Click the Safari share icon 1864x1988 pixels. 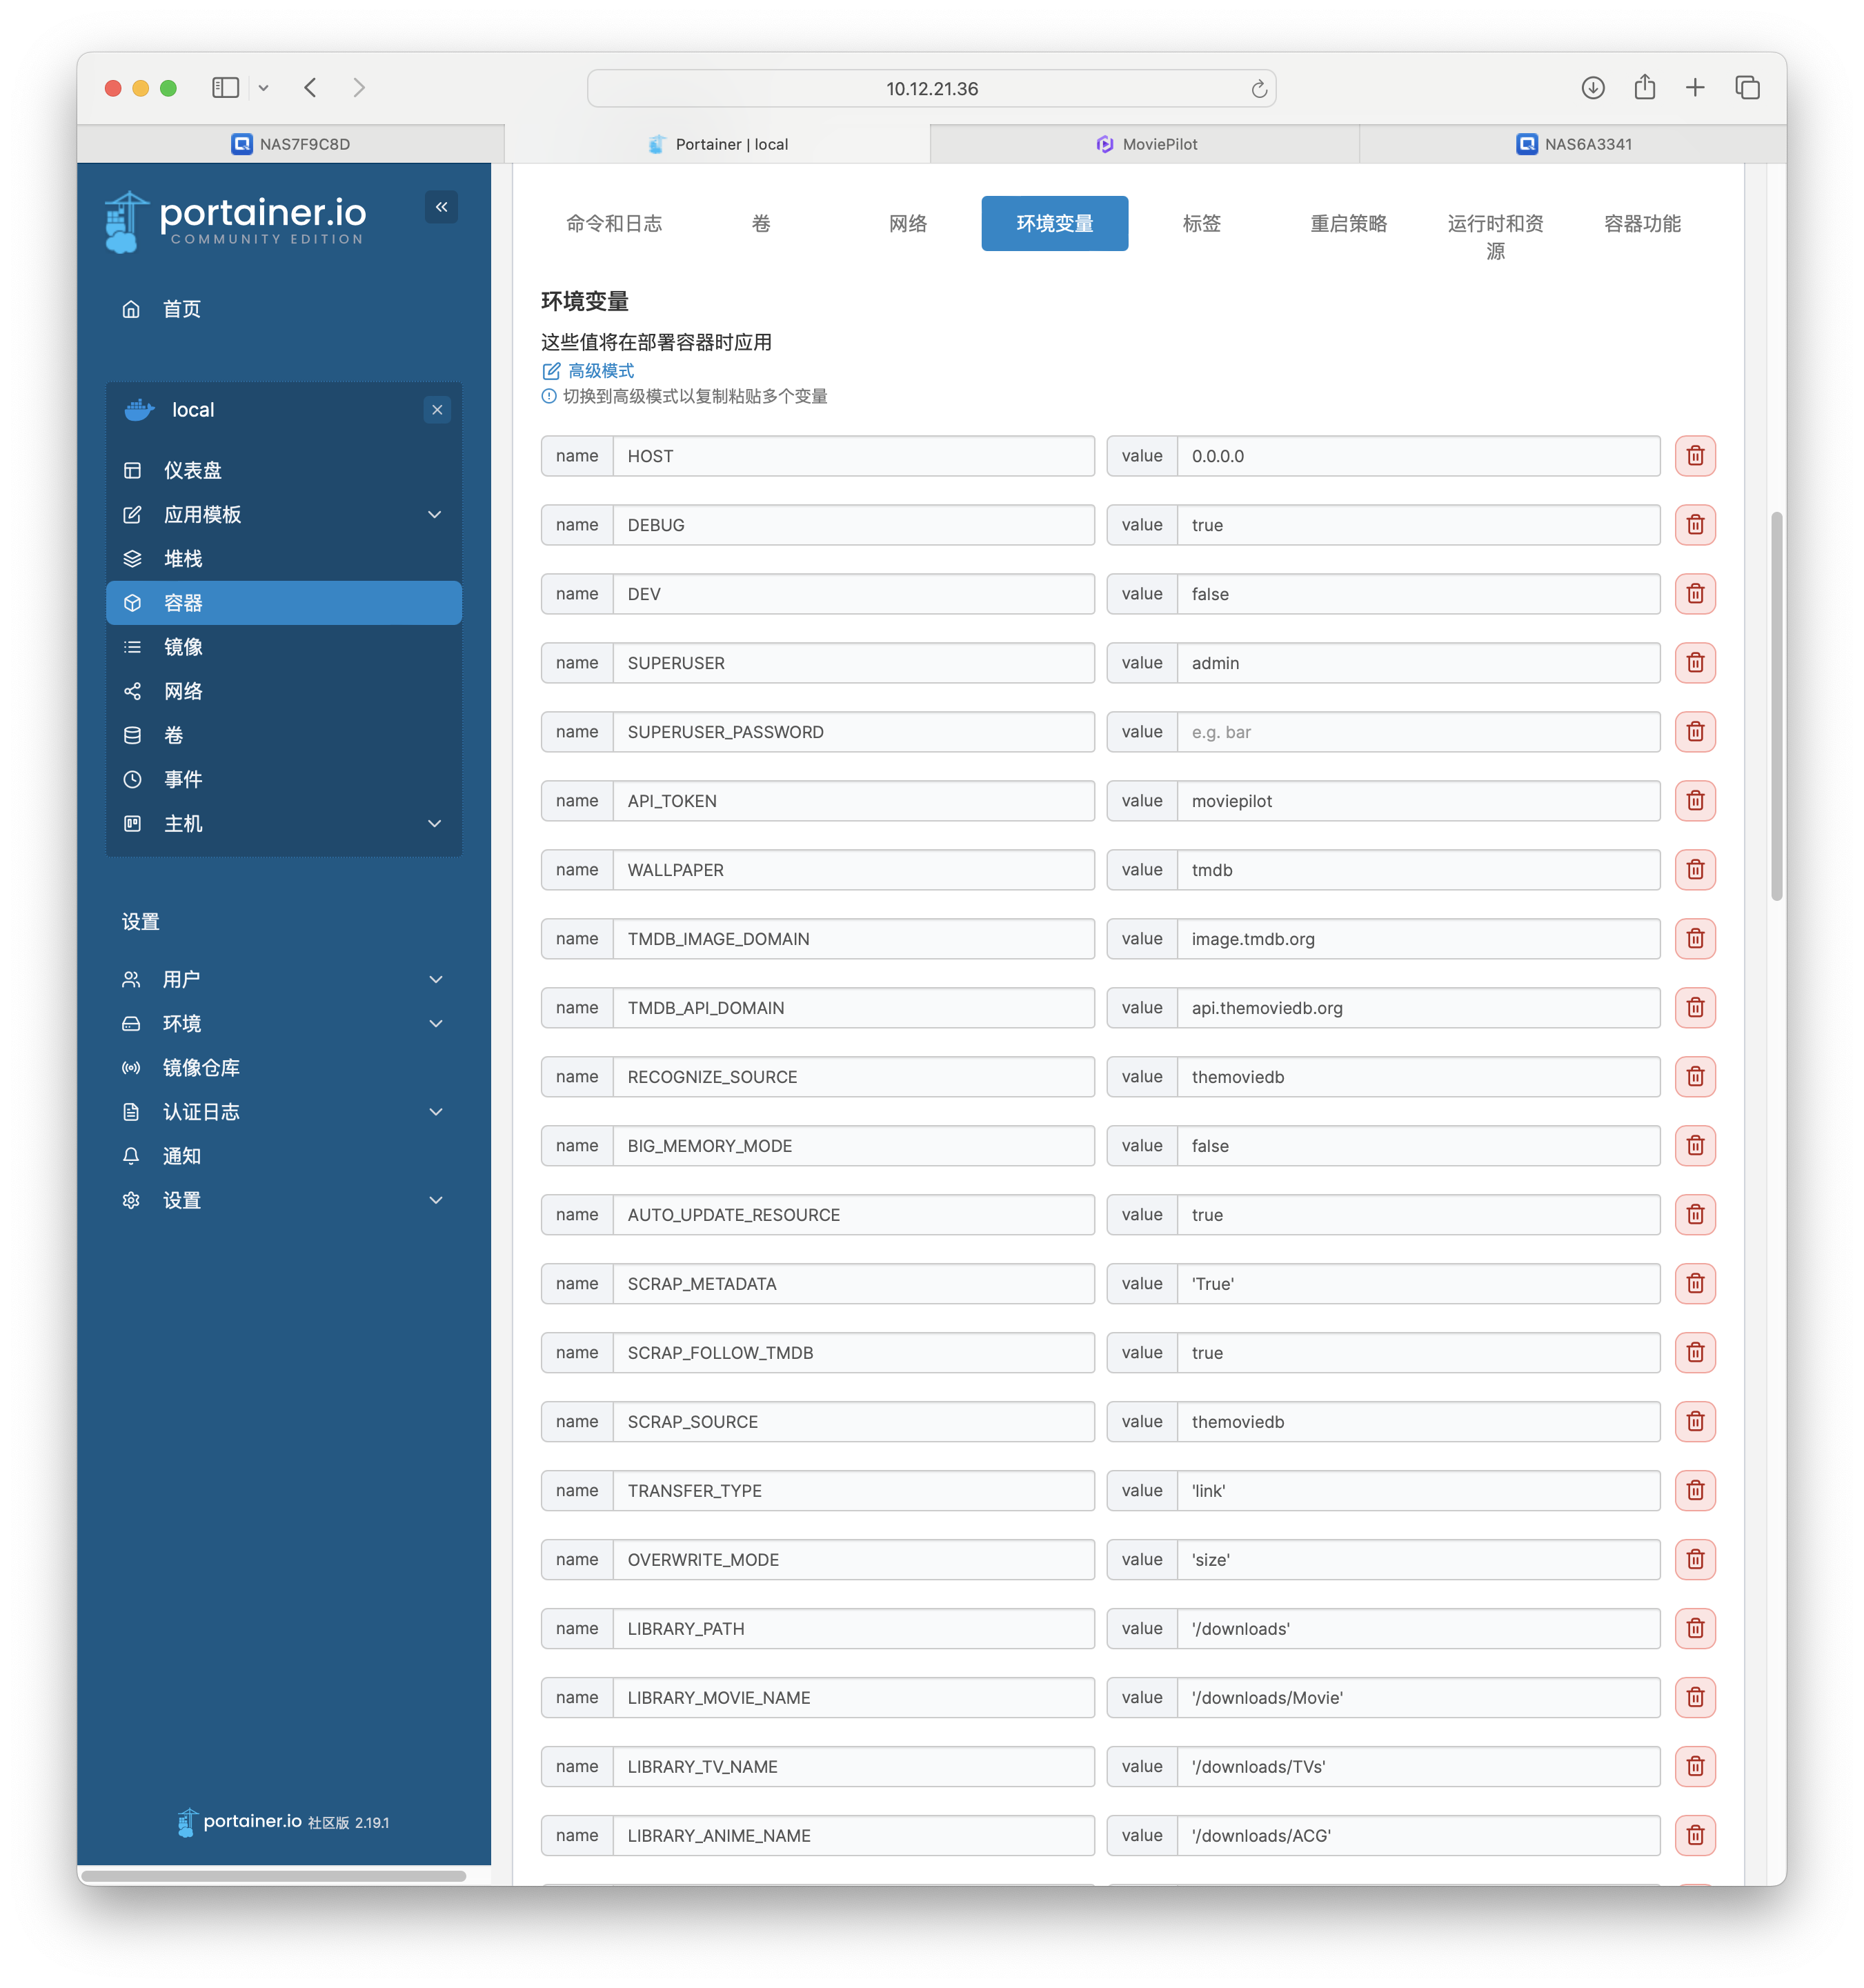coord(1644,87)
